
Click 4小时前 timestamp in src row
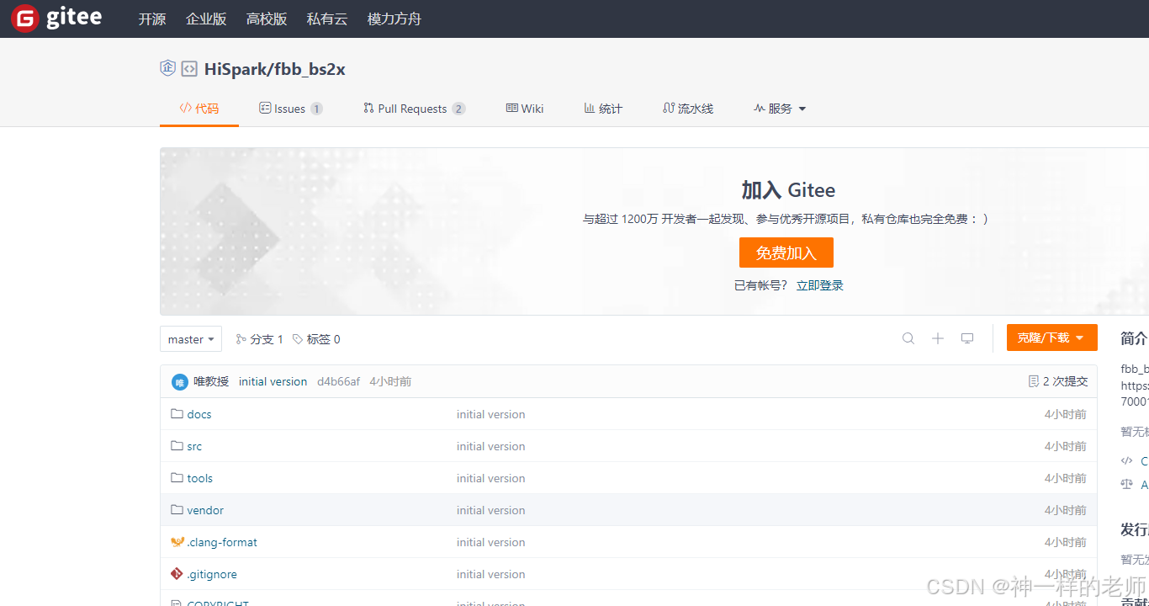click(x=1066, y=446)
